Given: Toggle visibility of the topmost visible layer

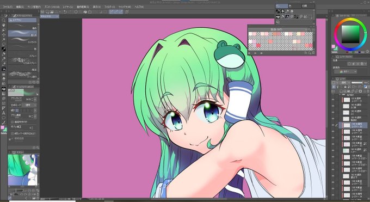Looking at the screenshot, I should point(333,100).
